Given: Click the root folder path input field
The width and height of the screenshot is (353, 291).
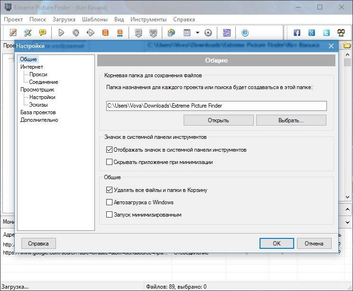Looking at the screenshot, I should click(x=216, y=106).
